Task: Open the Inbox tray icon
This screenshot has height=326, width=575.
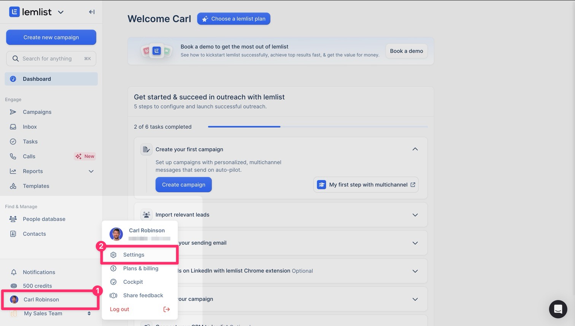Action: (x=13, y=127)
